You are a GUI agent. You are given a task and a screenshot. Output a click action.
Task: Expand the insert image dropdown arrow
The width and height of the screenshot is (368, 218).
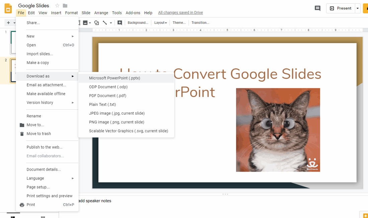pyautogui.click(x=90, y=23)
